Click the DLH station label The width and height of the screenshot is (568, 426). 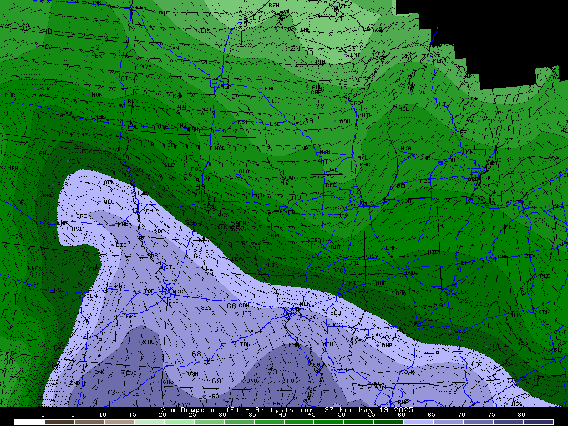(255, 18)
